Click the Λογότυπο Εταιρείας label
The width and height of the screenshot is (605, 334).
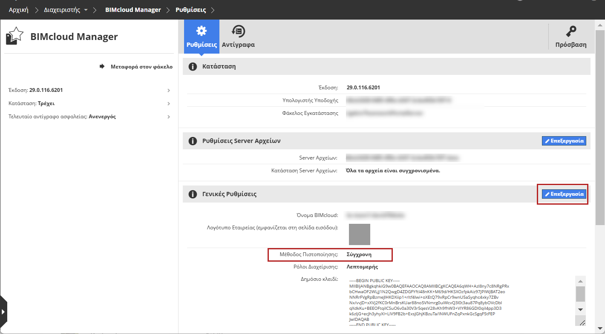[272, 228]
